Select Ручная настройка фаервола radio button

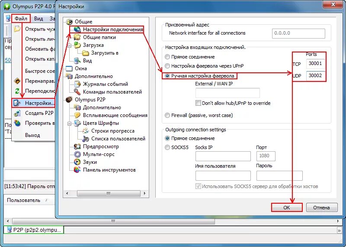click(x=167, y=76)
